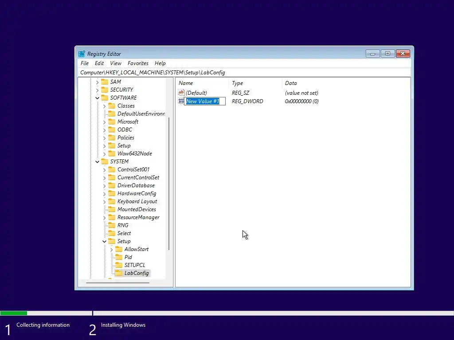Select the Wow6432Node folder icon
Screen dimensions: 454x340
[x=112, y=154]
